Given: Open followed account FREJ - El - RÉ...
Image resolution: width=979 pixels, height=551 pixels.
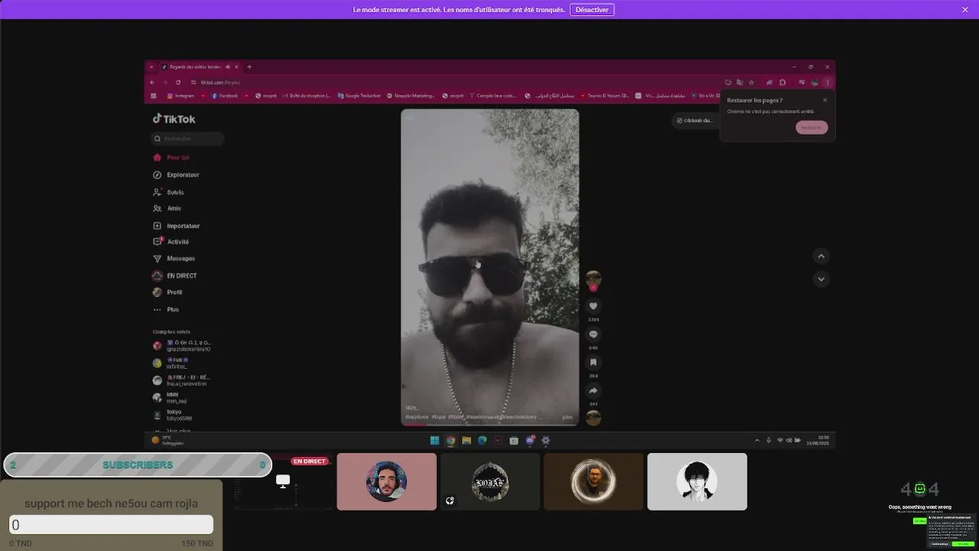Looking at the screenshot, I should (182, 380).
